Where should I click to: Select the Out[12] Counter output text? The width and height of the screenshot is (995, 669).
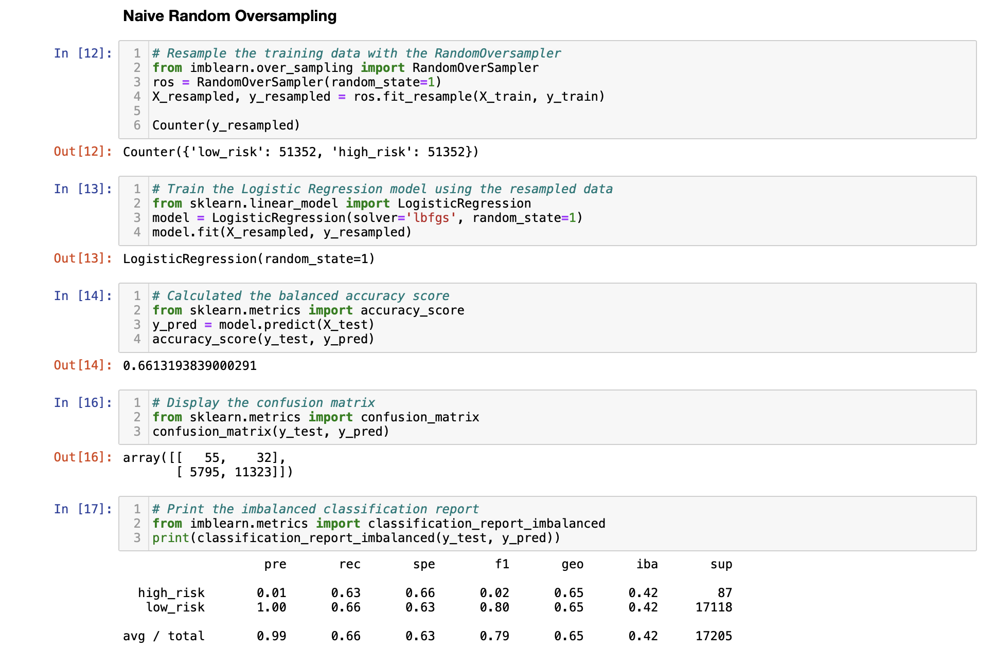300,152
